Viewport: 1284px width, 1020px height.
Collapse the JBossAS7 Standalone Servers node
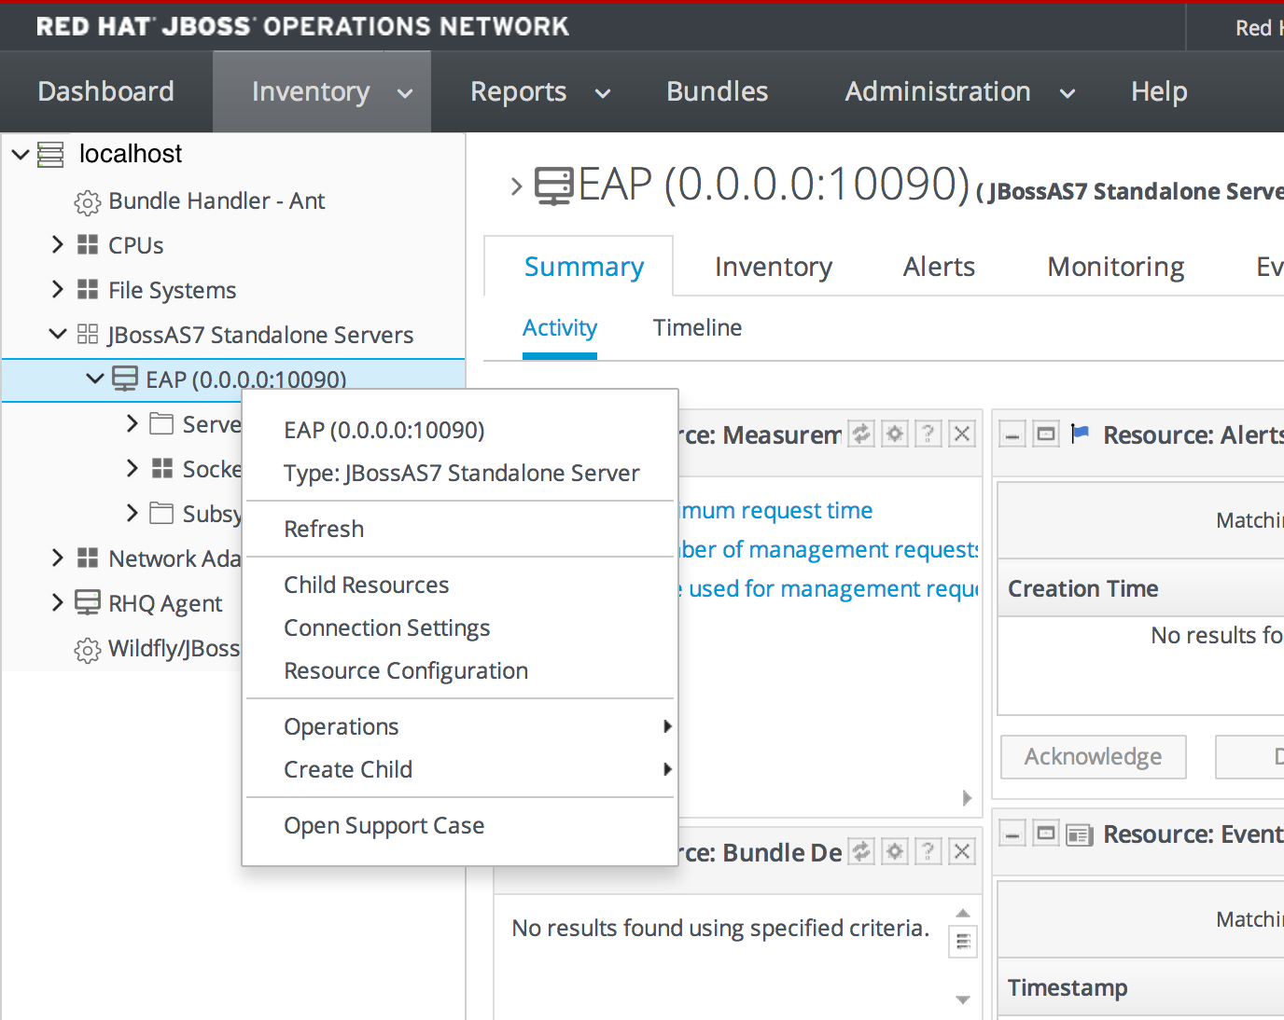click(x=58, y=334)
